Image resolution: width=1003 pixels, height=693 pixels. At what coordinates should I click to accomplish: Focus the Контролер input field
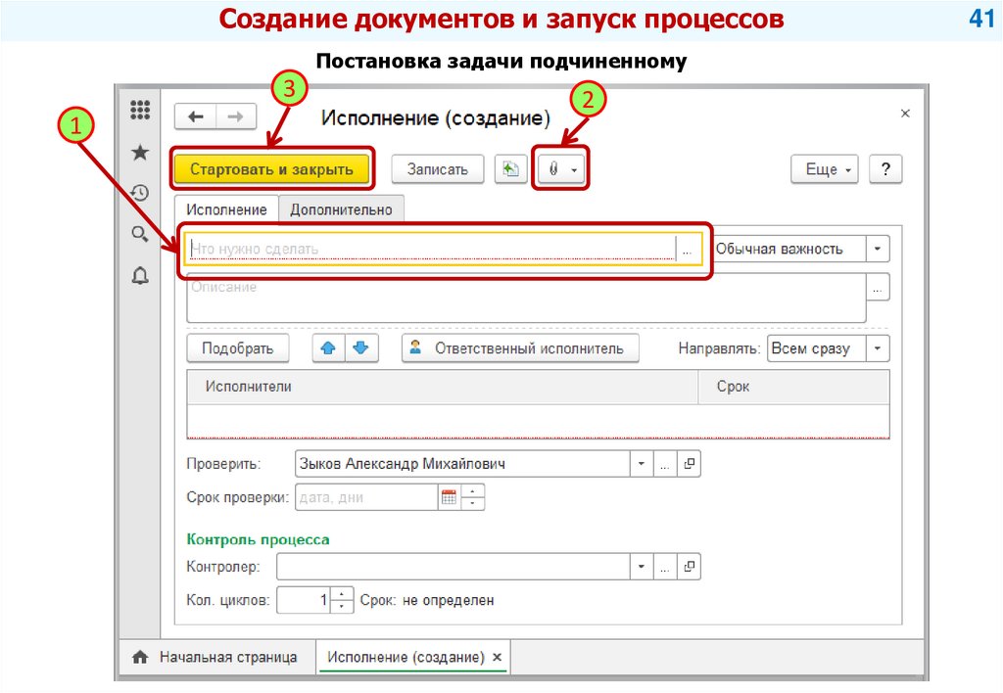454,567
